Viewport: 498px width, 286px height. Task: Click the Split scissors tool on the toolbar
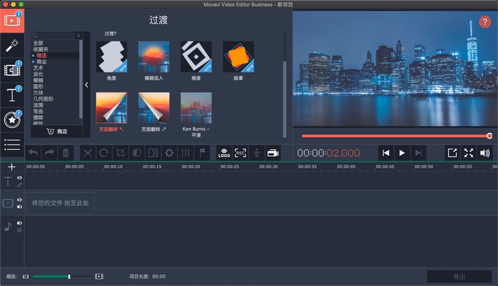tap(88, 153)
